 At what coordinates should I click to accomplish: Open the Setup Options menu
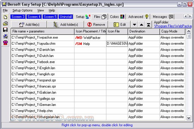pos(22,11)
